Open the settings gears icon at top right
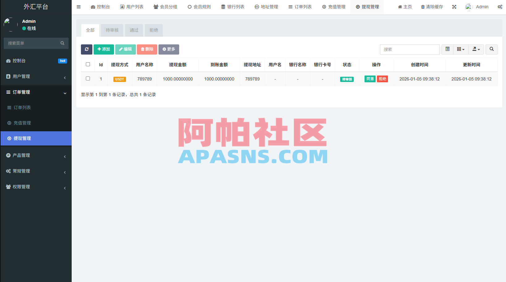This screenshot has width=506, height=282. [x=500, y=7]
